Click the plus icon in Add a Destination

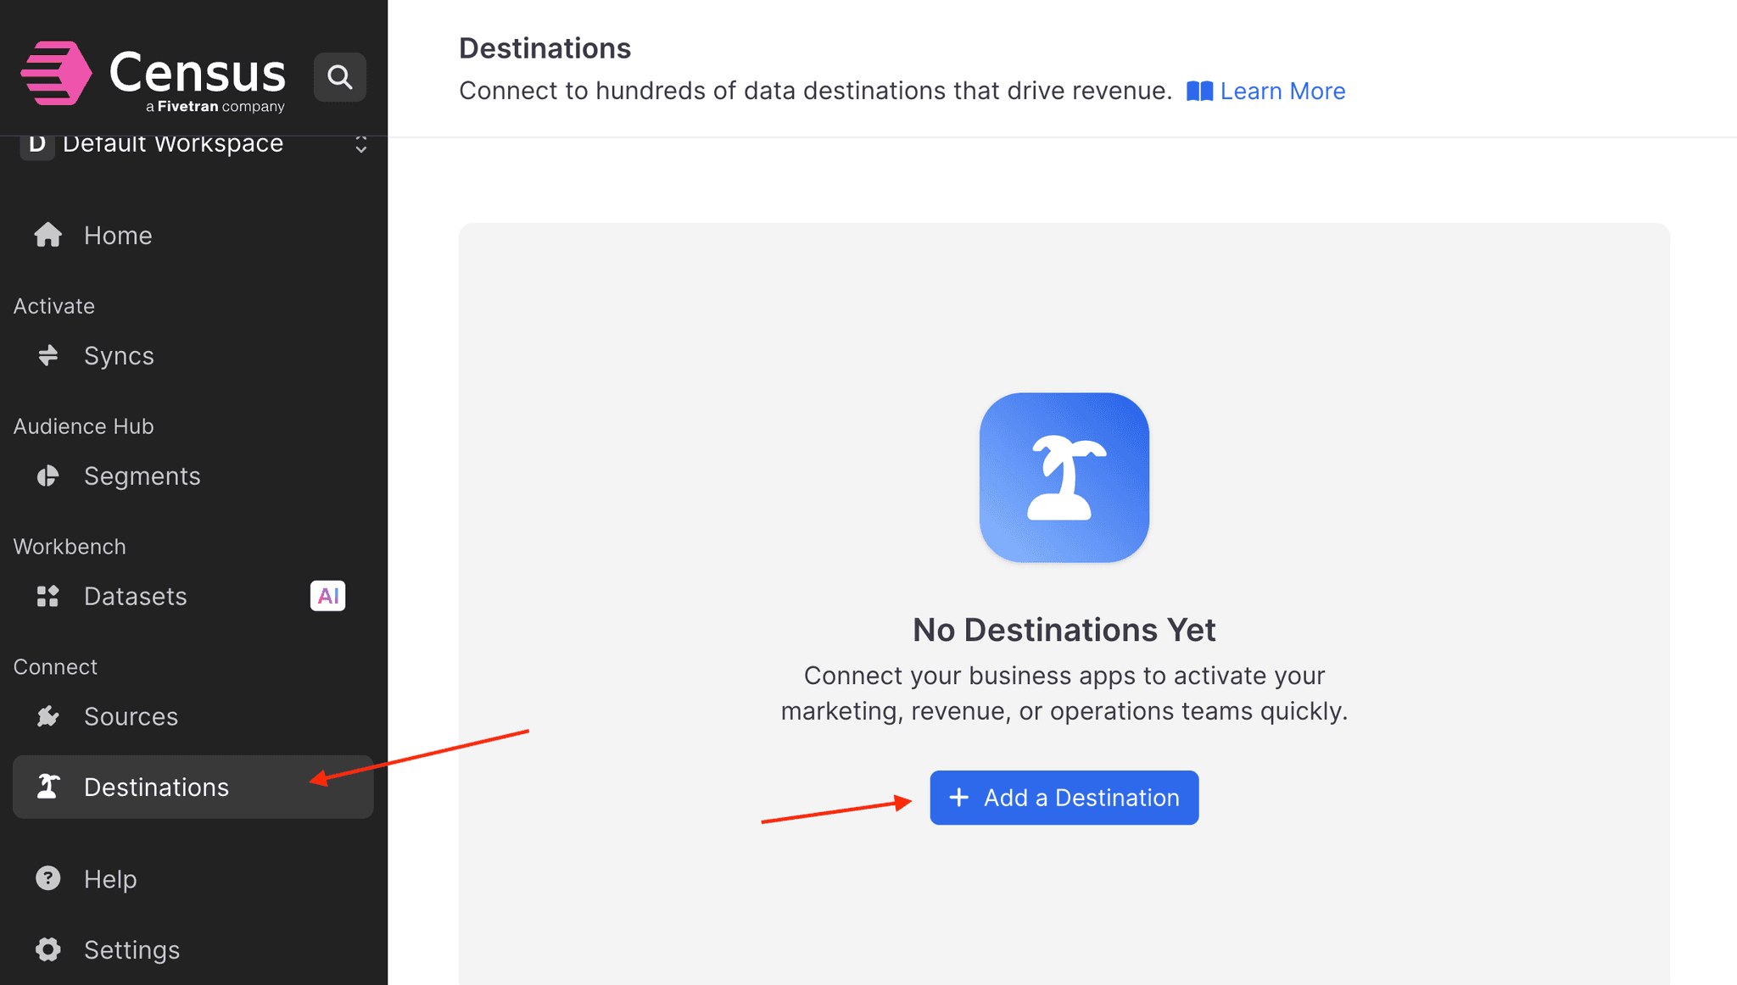click(959, 798)
